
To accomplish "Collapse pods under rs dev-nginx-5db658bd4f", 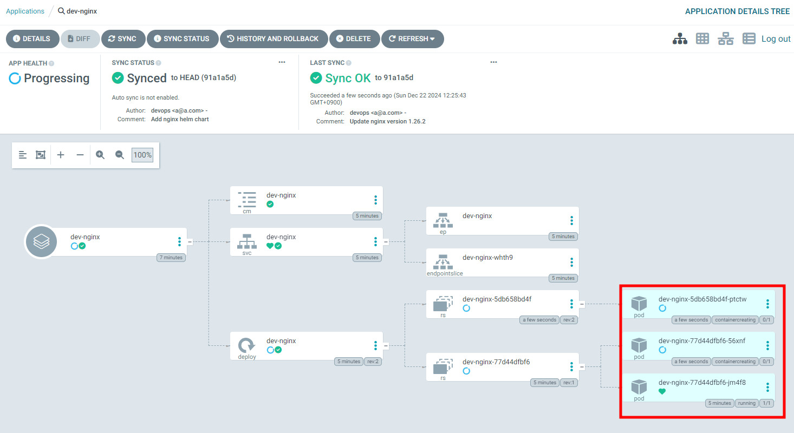I will (x=582, y=304).
